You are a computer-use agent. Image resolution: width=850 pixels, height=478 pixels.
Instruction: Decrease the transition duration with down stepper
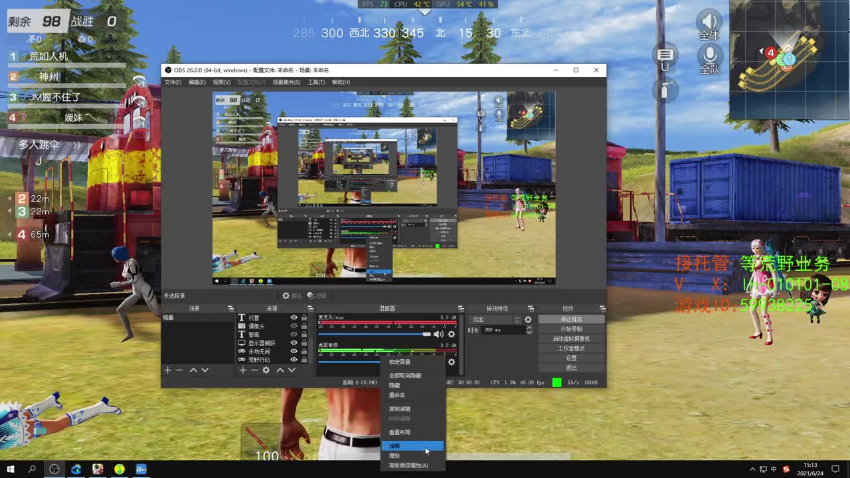pyautogui.click(x=529, y=332)
